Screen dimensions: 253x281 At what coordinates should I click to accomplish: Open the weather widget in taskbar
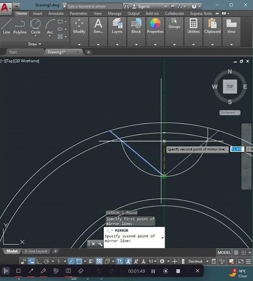(x=238, y=273)
